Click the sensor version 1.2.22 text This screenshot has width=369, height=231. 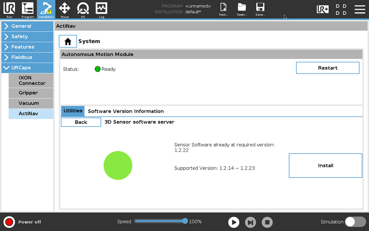[x=181, y=151]
